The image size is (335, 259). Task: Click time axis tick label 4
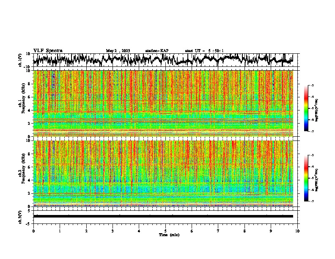[x=139, y=231]
